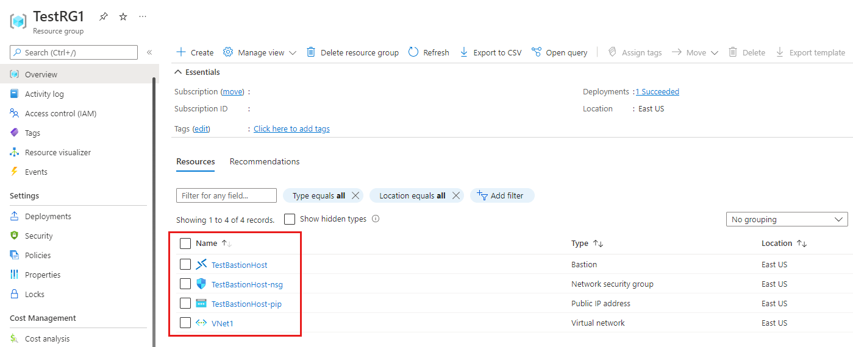
Task: Click the subscription move link
Action: coord(232,91)
